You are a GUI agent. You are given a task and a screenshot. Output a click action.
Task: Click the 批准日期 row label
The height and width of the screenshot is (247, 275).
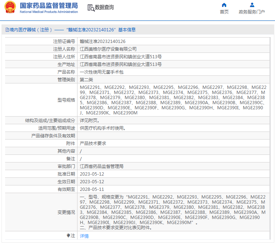tap(66, 174)
